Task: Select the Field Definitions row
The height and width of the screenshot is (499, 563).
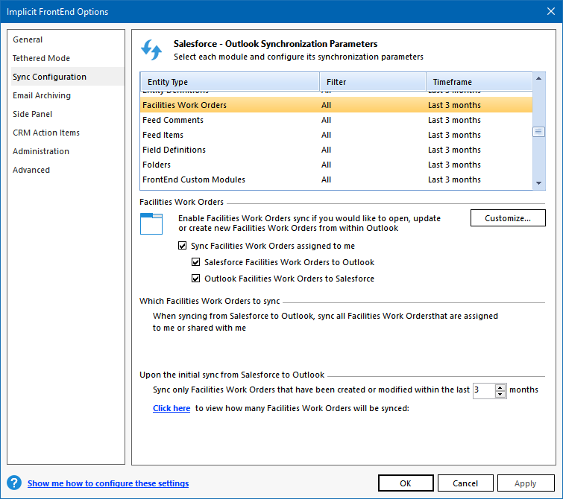Action: (336, 150)
